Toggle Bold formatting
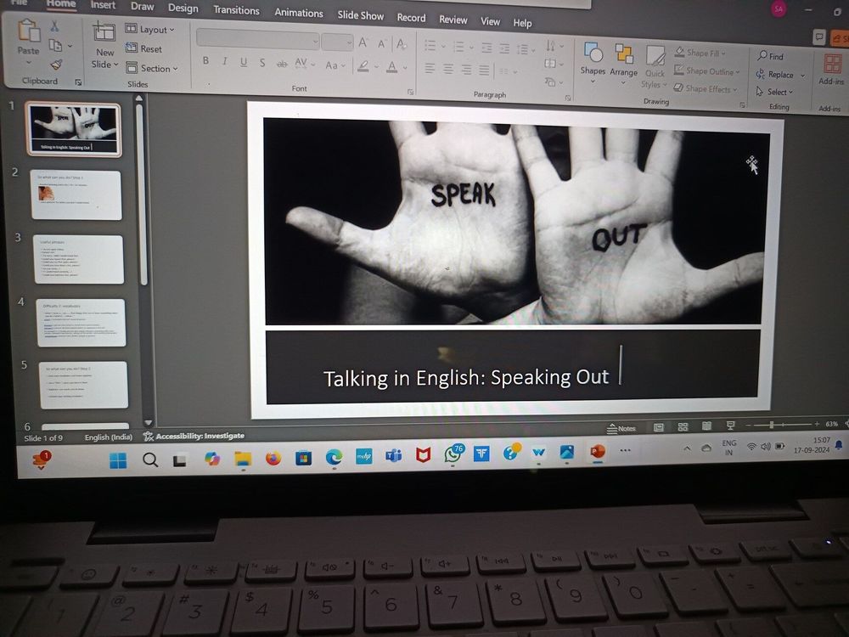Screen dimensions: 849x637 [205, 60]
